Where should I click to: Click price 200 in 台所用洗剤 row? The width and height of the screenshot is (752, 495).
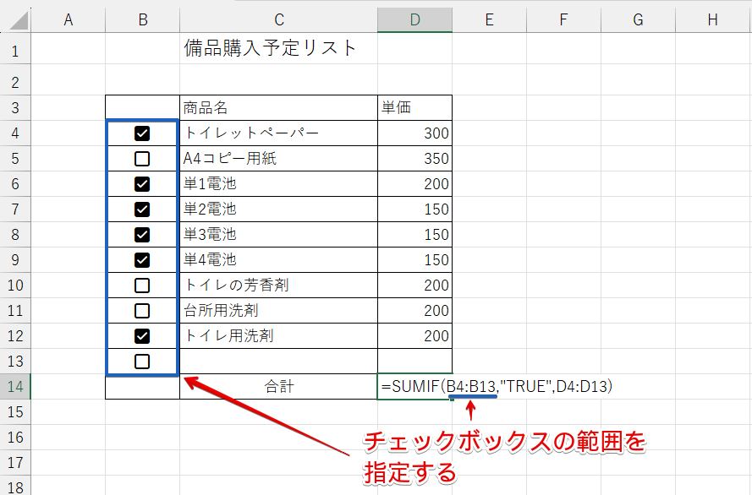[x=414, y=311]
